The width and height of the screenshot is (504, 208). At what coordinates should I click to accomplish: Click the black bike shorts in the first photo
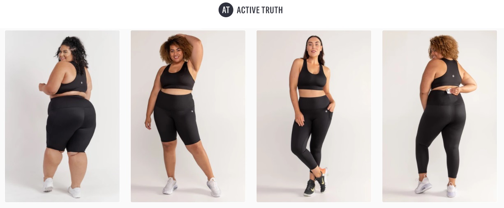point(71,123)
